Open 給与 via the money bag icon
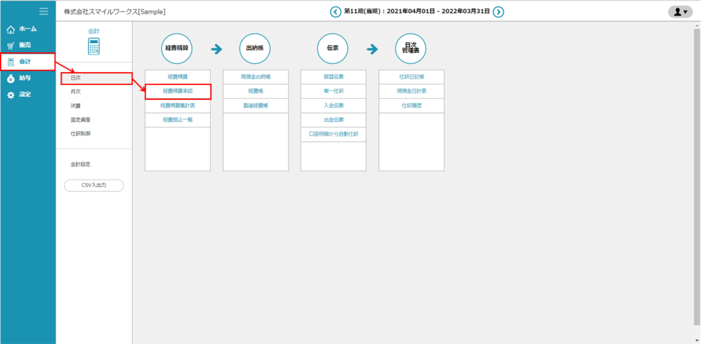The width and height of the screenshot is (701, 344). tap(10, 78)
